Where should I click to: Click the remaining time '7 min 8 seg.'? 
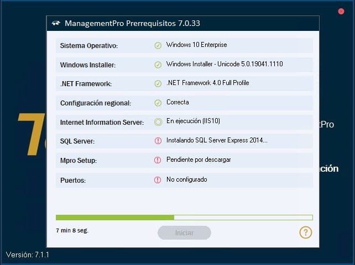(x=72, y=231)
